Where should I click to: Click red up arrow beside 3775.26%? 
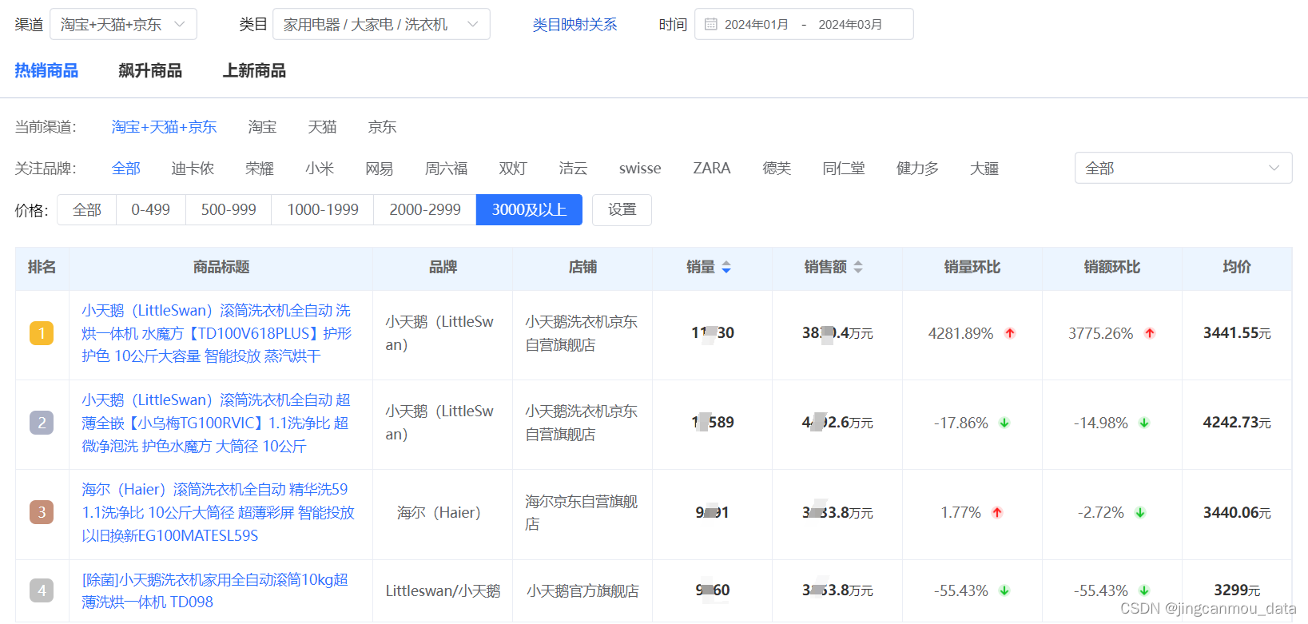tap(1150, 333)
